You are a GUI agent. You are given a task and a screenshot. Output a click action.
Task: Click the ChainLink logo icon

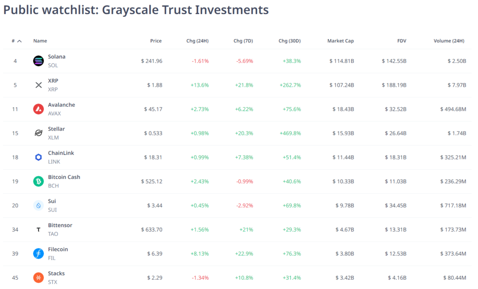click(x=39, y=157)
